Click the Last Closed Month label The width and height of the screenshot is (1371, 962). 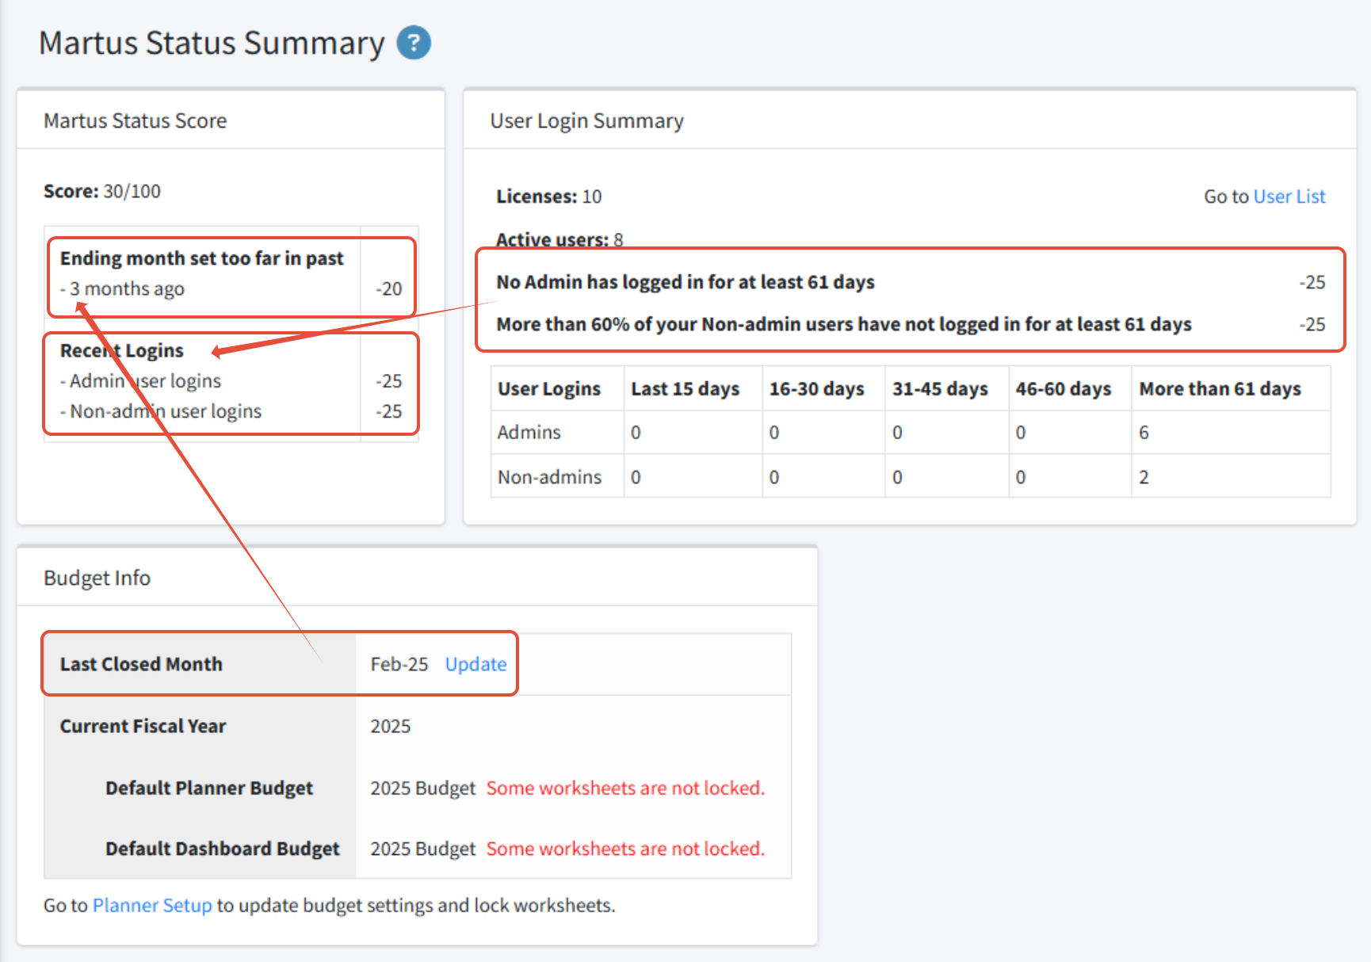point(141,664)
